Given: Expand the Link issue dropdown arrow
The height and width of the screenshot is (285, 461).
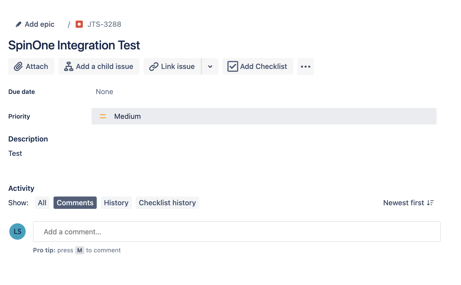Looking at the screenshot, I should click(x=210, y=67).
